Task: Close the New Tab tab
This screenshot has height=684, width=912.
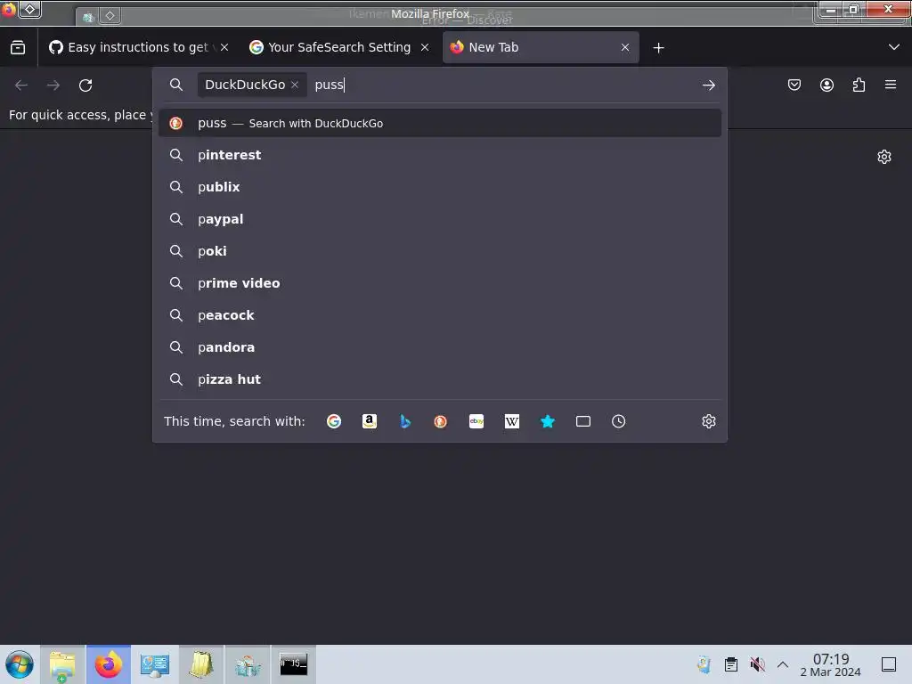Action: [625, 47]
